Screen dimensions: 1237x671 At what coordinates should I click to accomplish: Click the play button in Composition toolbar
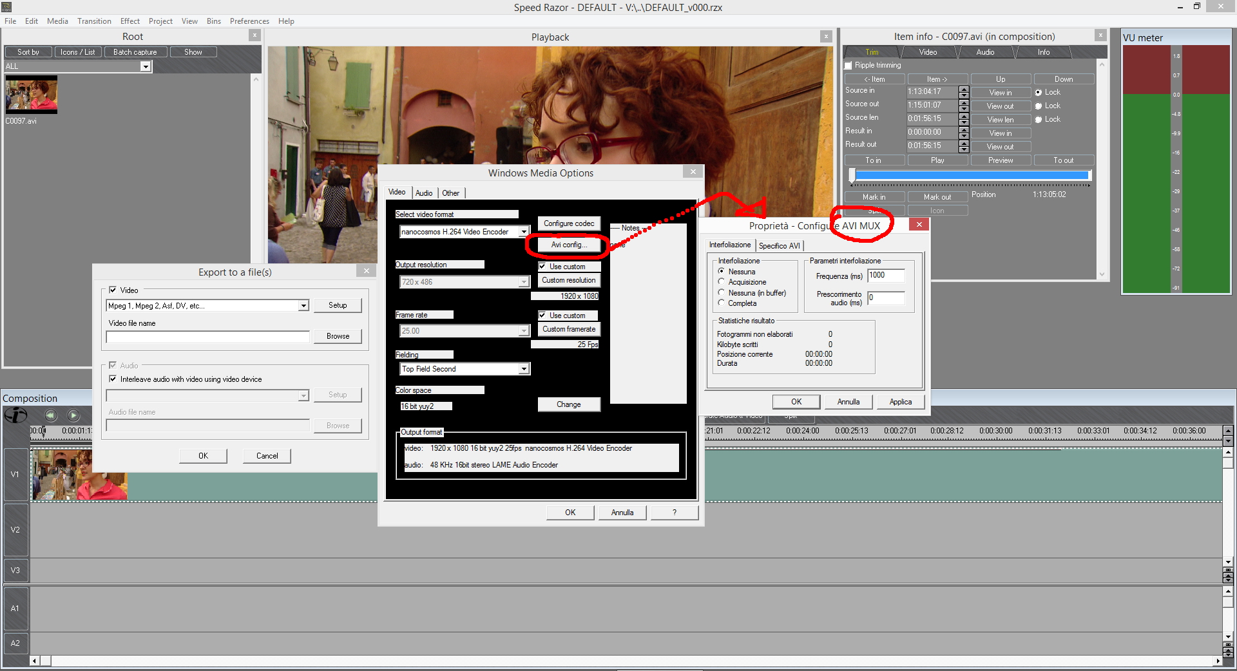pos(73,415)
